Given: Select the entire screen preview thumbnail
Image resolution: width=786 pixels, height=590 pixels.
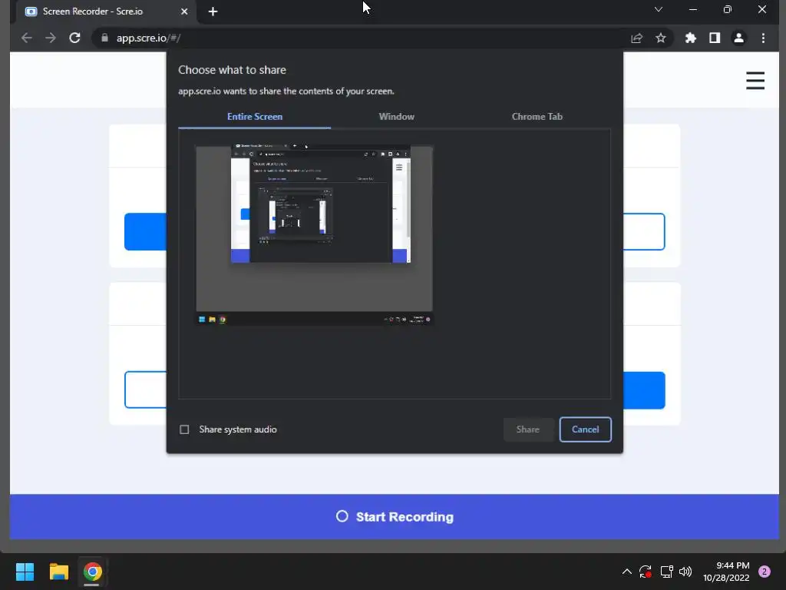Looking at the screenshot, I should pos(314,235).
